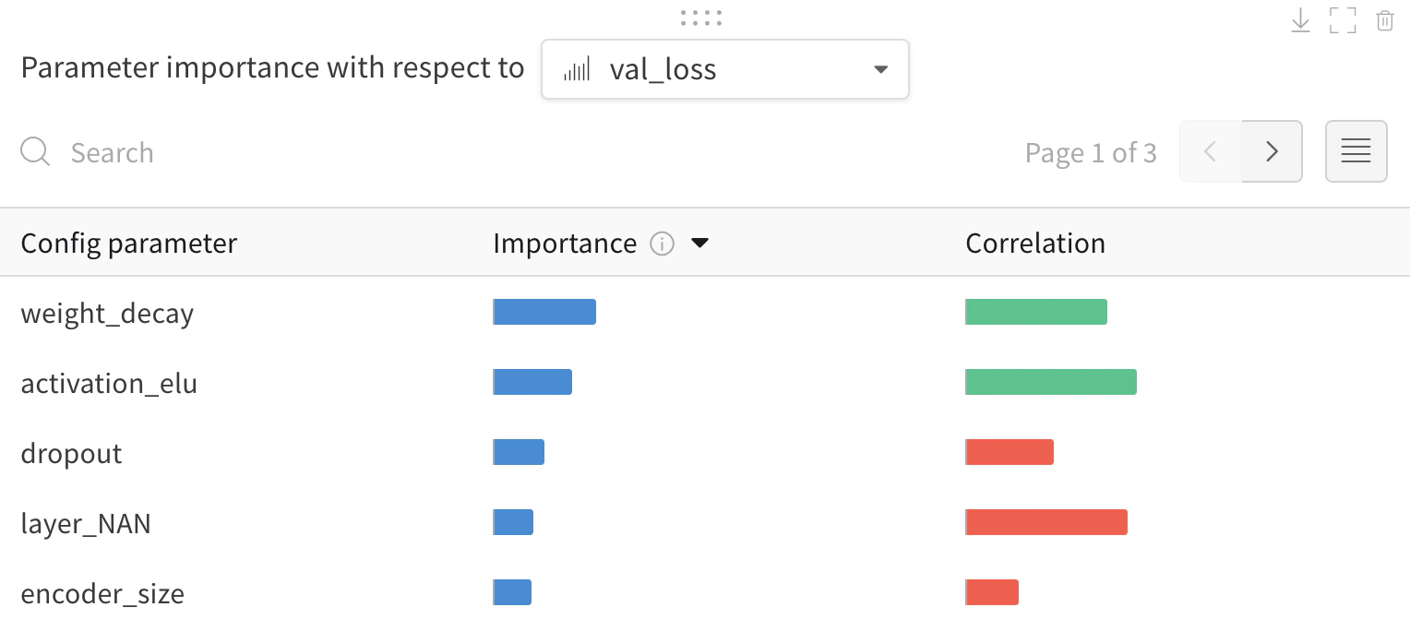Click the previous page arrow
This screenshot has height=631, width=1410.
pos(1211,150)
